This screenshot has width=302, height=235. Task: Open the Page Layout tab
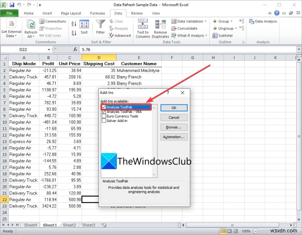pos(71,13)
